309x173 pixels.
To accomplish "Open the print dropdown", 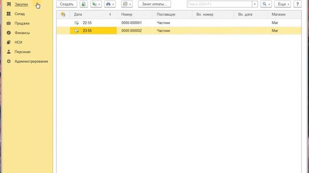I will 110,4.
